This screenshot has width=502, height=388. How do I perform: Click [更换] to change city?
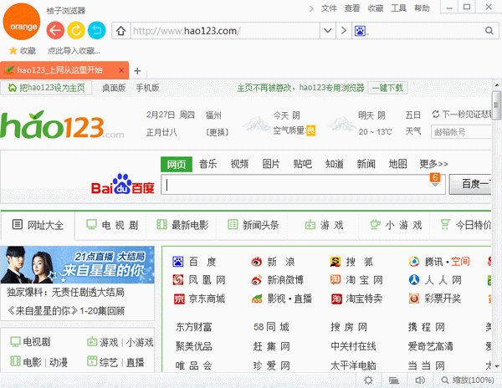click(217, 132)
